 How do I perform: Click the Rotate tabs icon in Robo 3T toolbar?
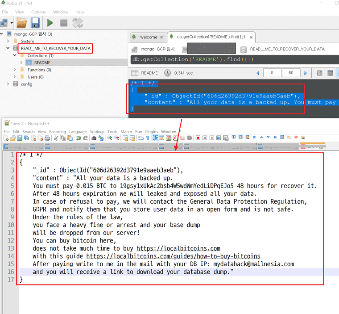[78, 23]
